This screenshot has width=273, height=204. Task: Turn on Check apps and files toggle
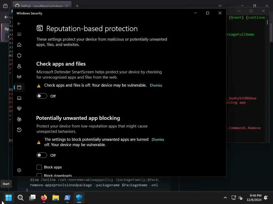[42, 96]
